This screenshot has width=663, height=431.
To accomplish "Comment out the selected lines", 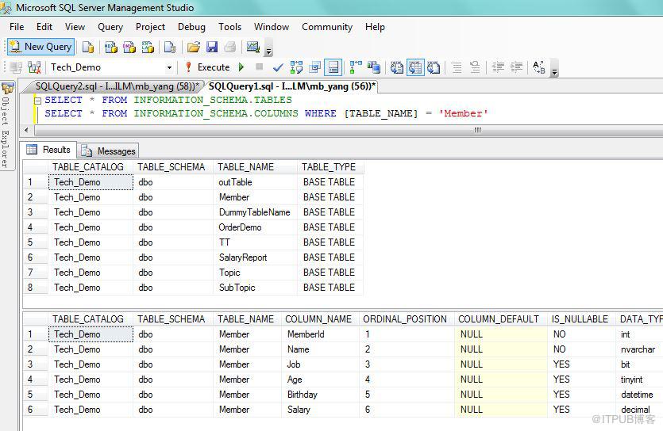I will click(457, 67).
